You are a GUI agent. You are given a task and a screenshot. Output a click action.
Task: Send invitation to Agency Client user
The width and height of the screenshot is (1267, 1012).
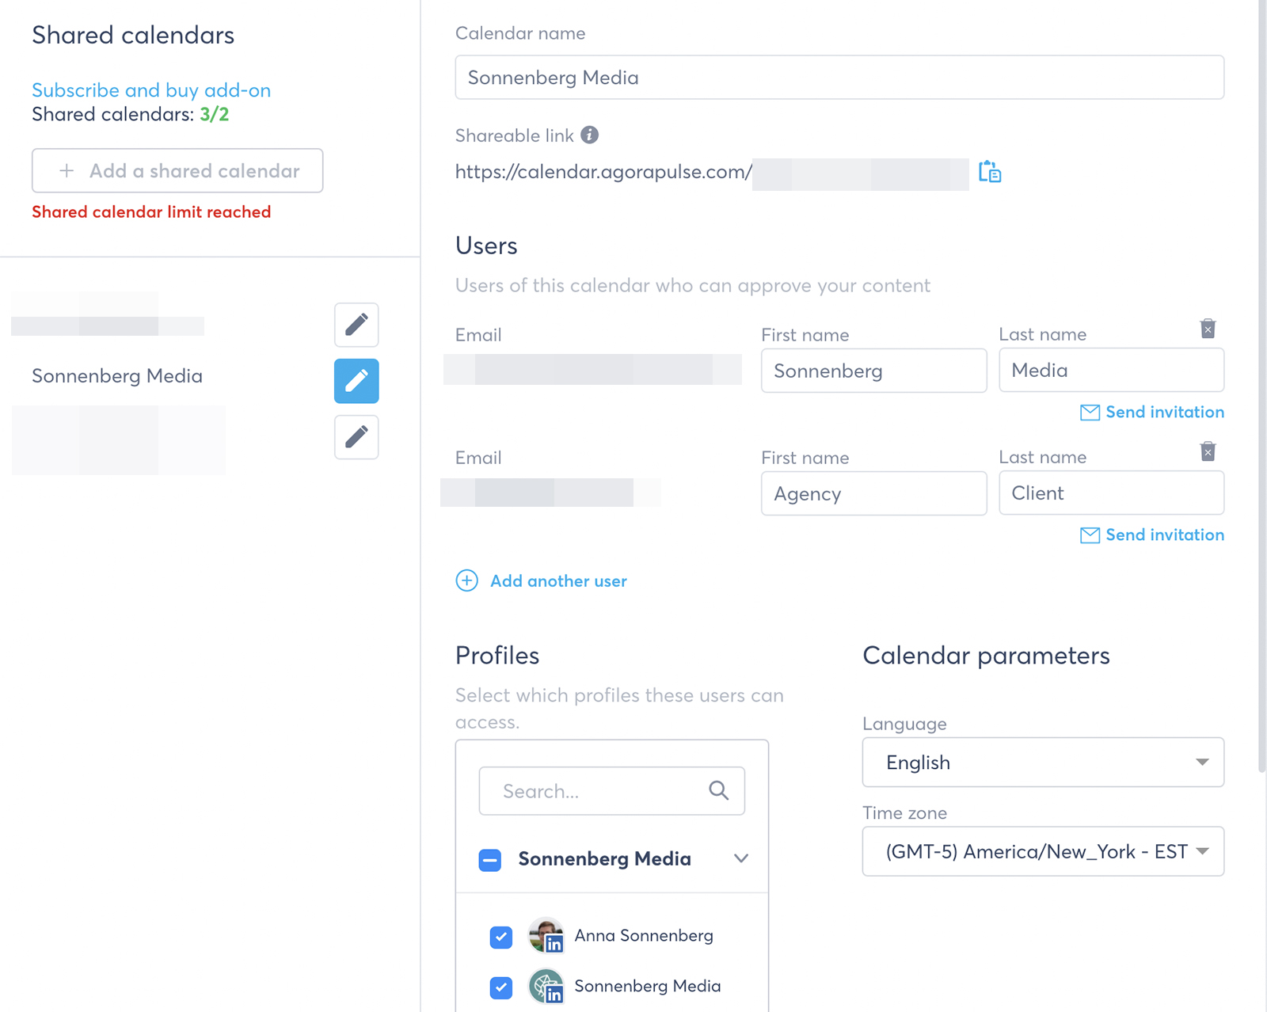pos(1152,535)
